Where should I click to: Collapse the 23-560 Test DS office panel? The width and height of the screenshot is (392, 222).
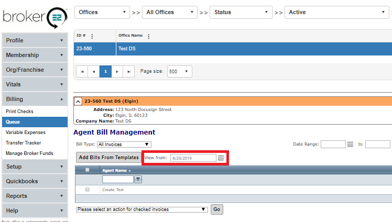pyautogui.click(x=78, y=101)
